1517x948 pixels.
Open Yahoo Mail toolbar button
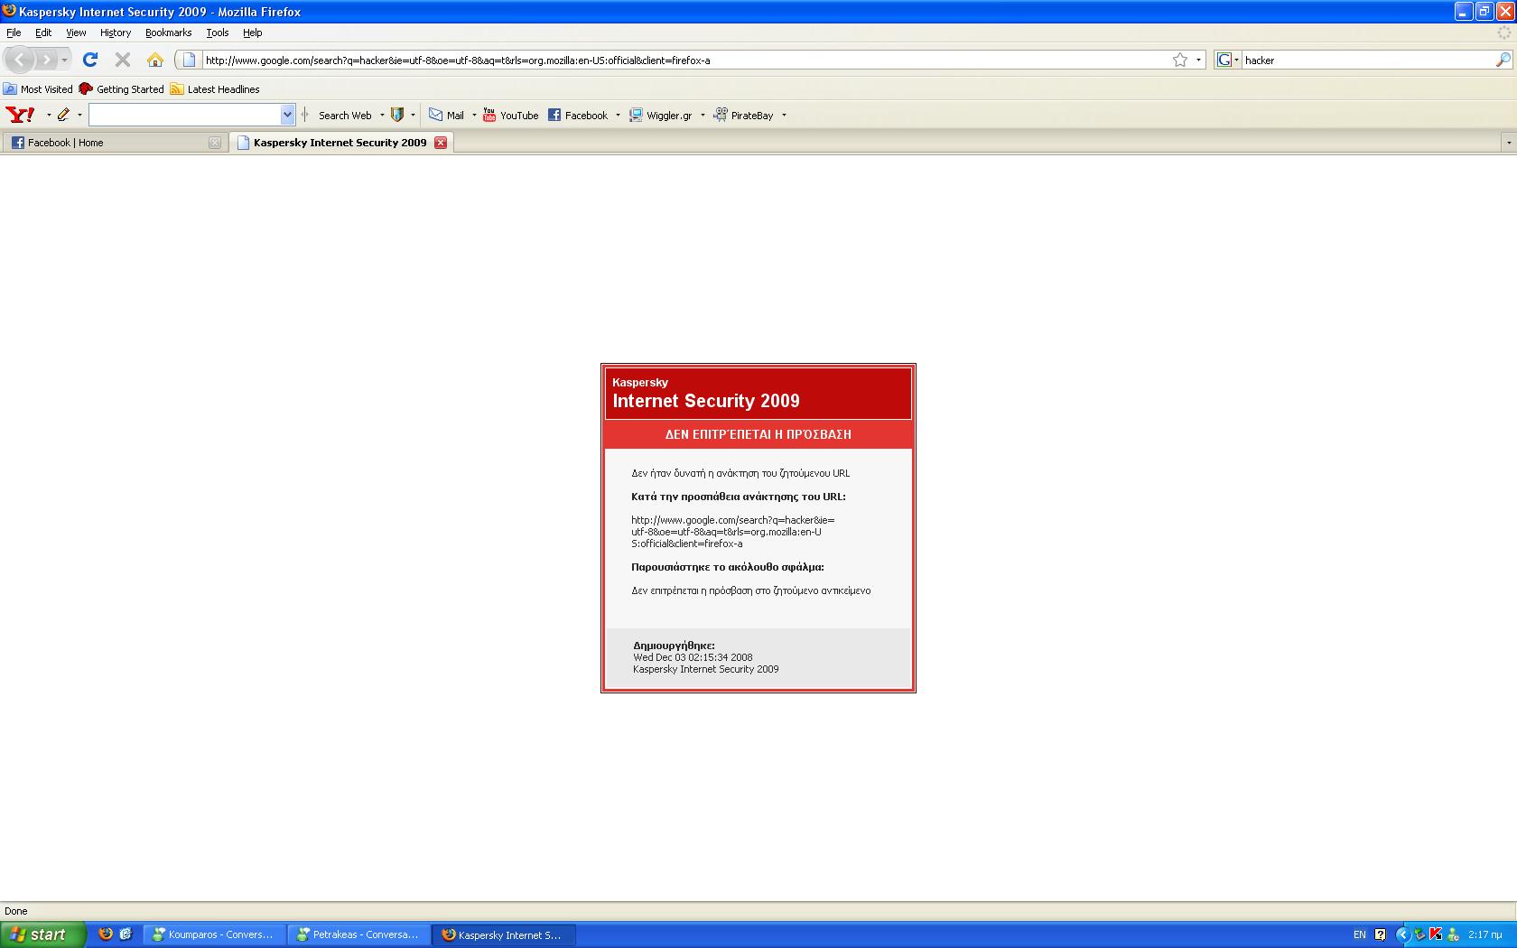pos(447,115)
